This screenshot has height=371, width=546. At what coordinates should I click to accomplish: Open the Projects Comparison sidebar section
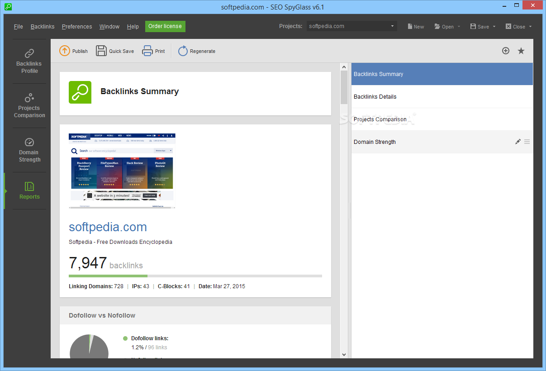(29, 105)
